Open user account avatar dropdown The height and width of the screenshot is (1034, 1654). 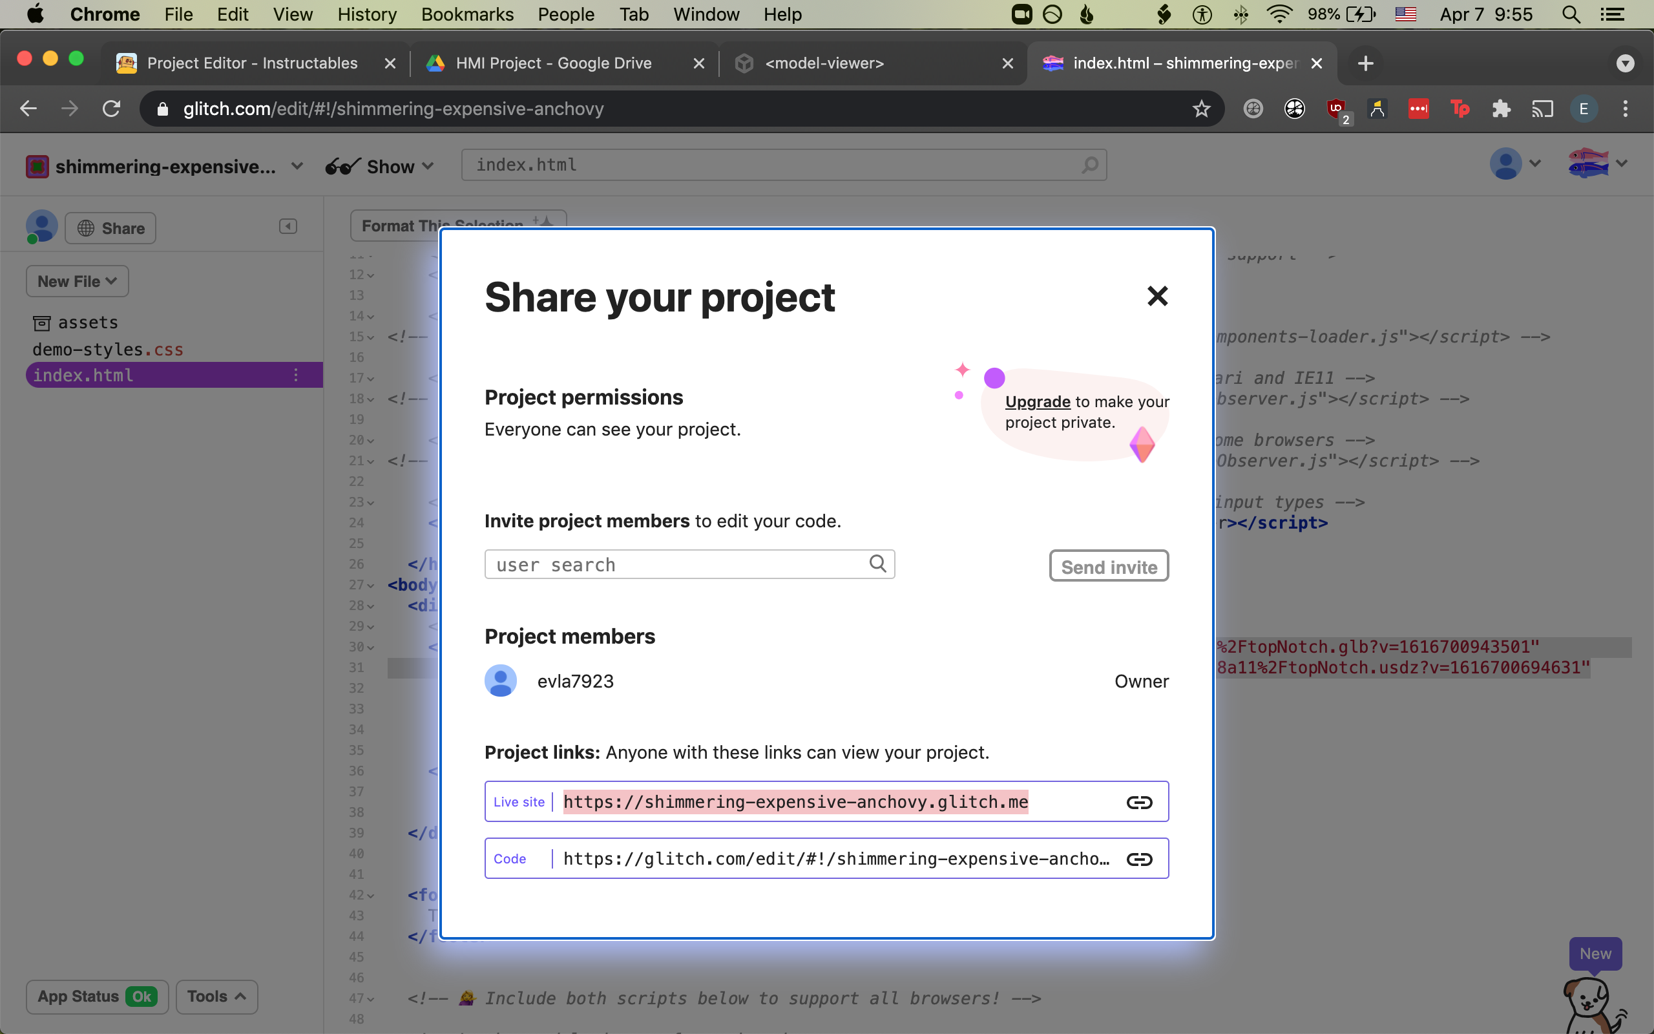click(1515, 164)
